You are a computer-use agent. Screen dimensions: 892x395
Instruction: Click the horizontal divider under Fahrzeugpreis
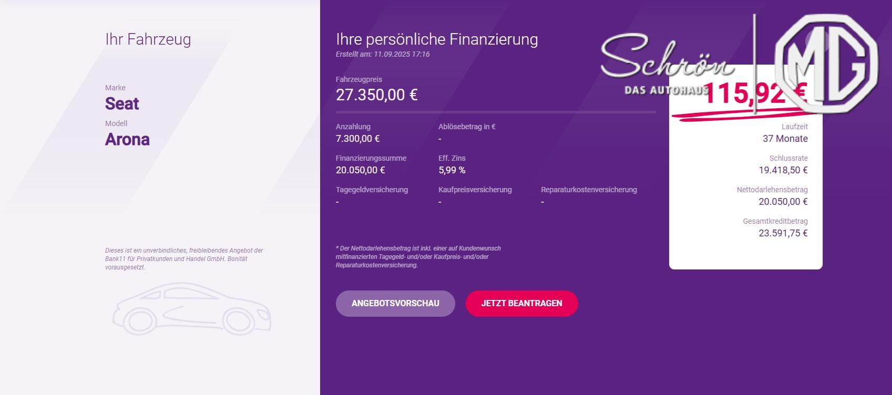[496, 112]
